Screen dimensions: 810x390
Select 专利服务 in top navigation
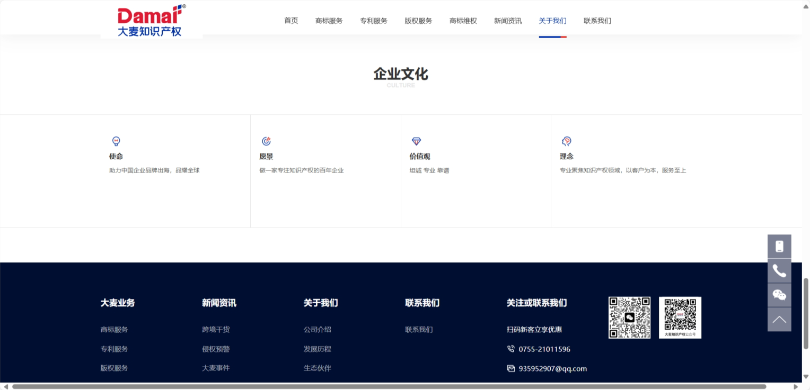coord(374,21)
